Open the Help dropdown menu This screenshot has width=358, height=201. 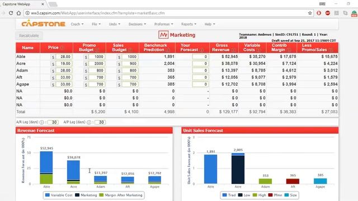click(x=210, y=24)
